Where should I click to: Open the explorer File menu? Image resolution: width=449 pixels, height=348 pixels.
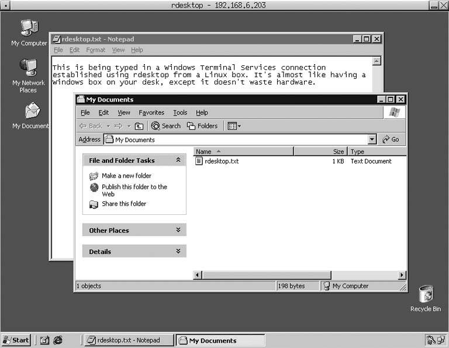[85, 113]
